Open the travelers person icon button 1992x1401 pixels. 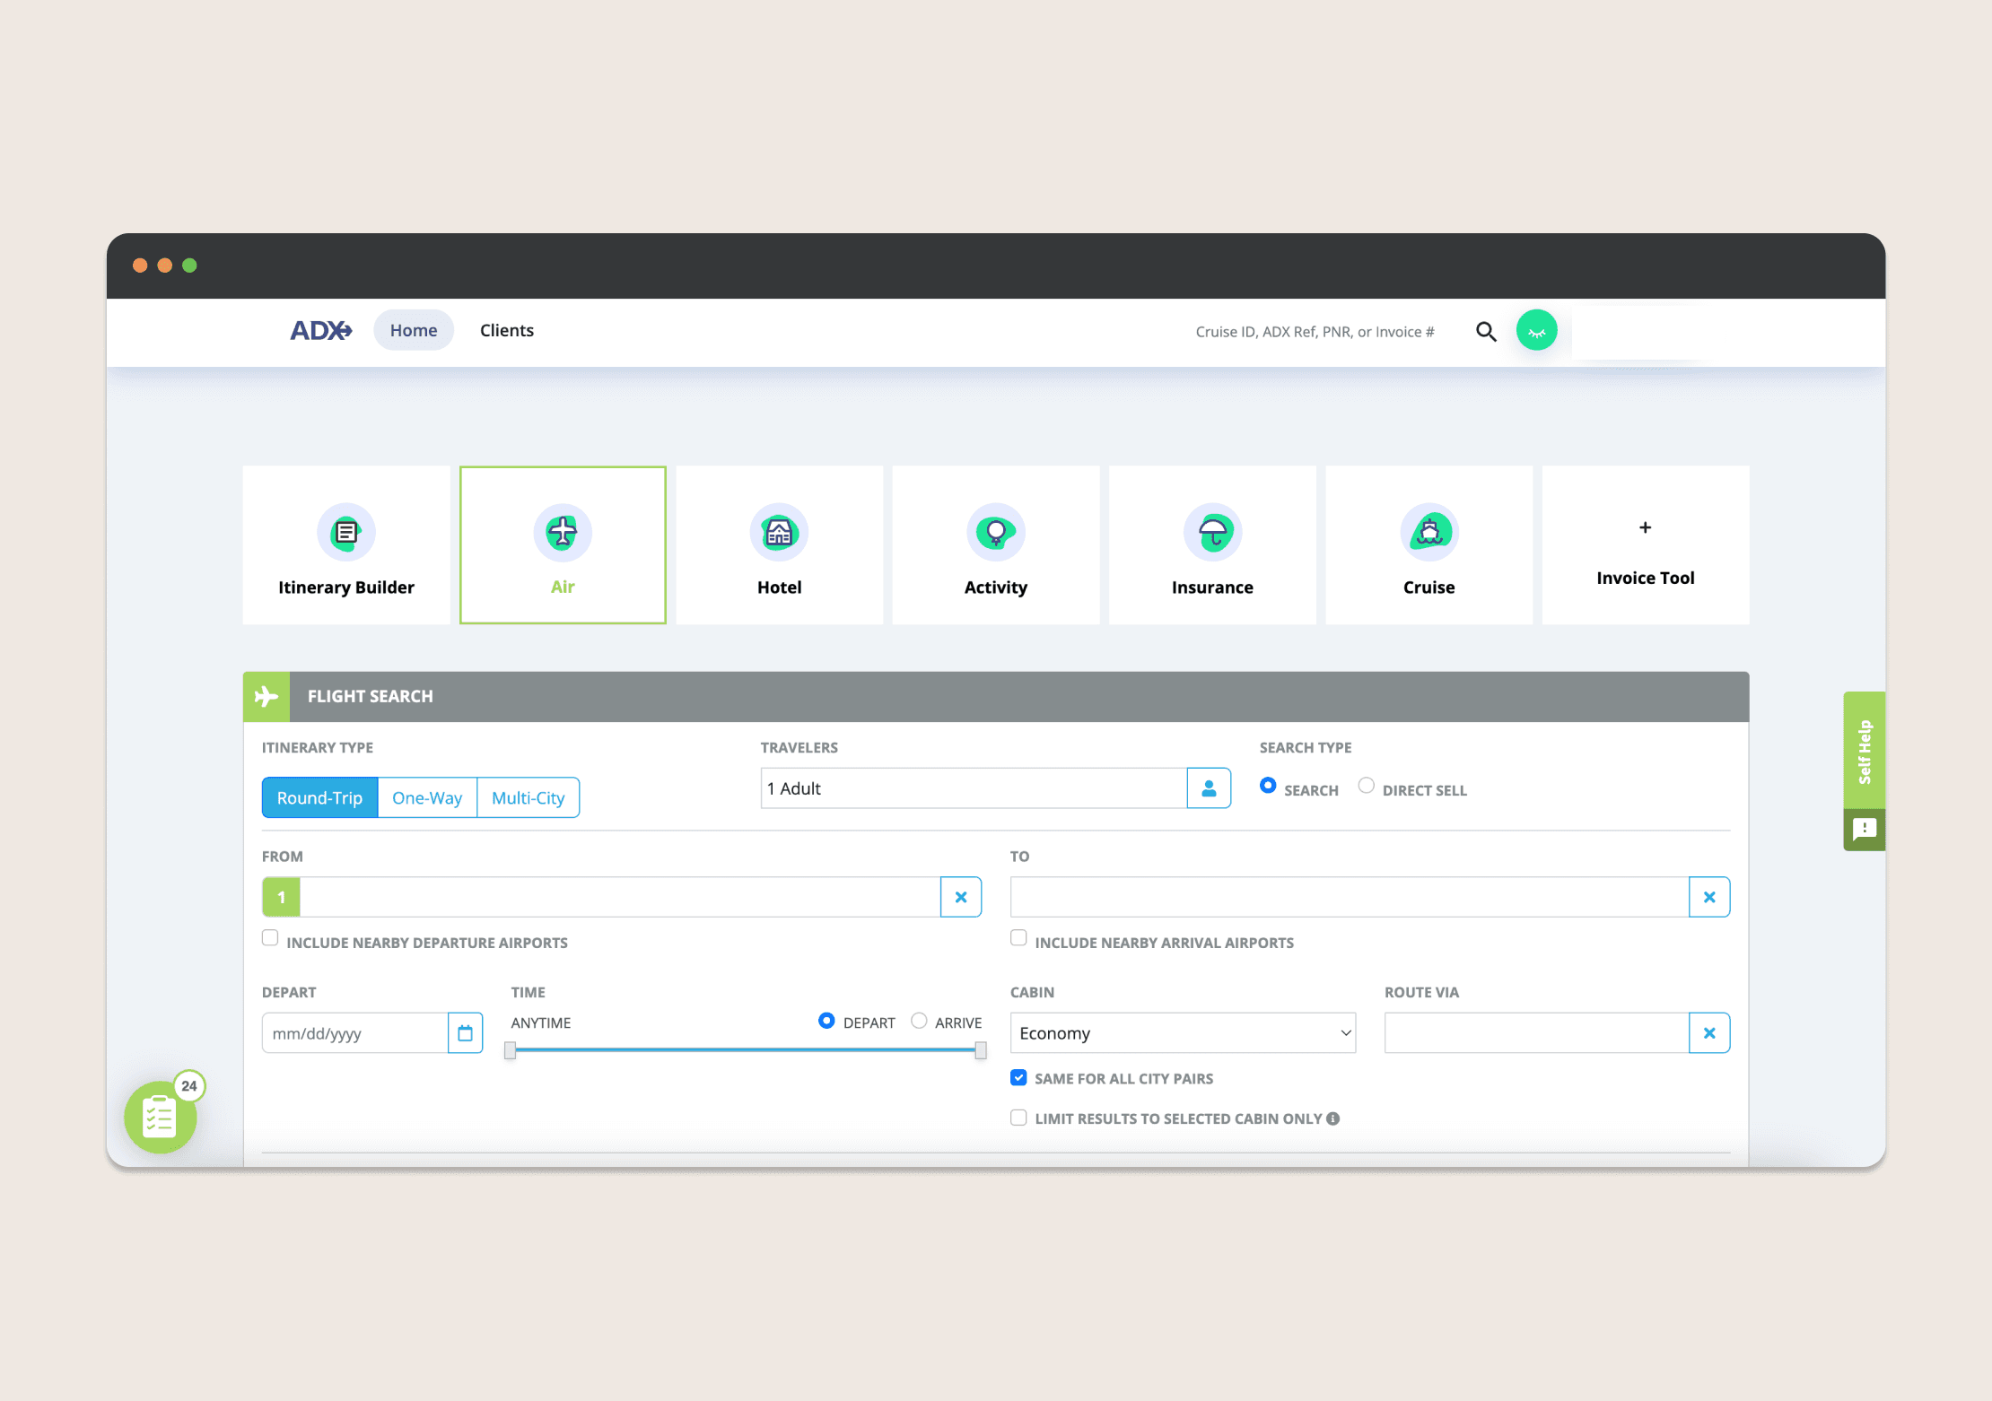[1209, 788]
